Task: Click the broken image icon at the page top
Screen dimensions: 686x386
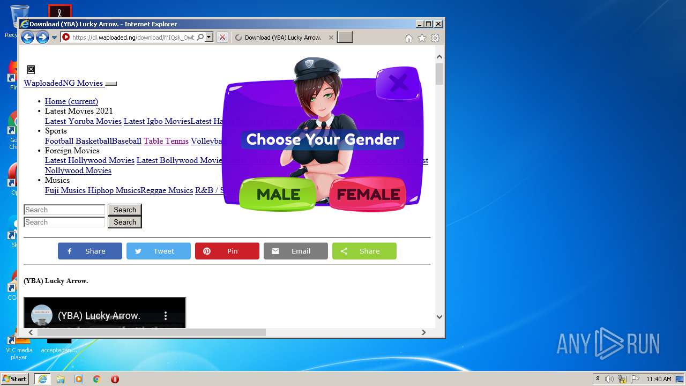Action: coord(31,70)
